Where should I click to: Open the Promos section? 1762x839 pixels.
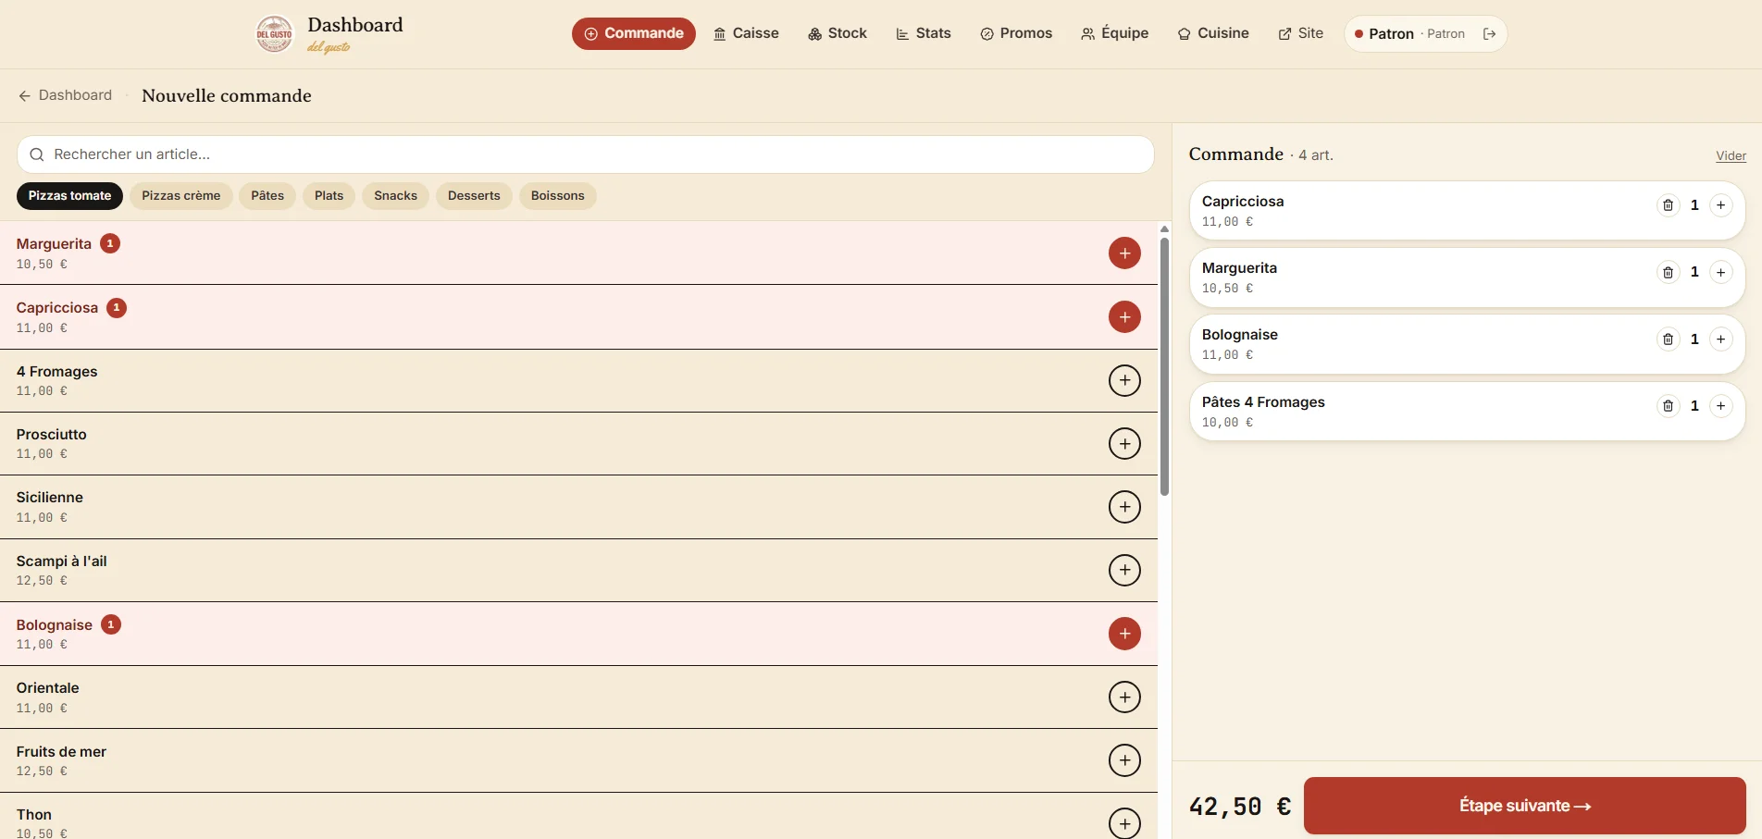1016,33
